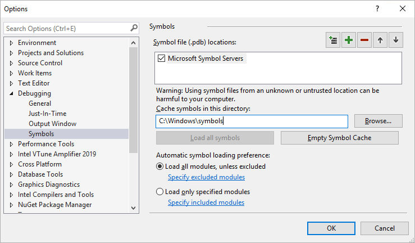This screenshot has width=415, height=243.
Task: Select Load only specified modules option
Action: (159, 192)
